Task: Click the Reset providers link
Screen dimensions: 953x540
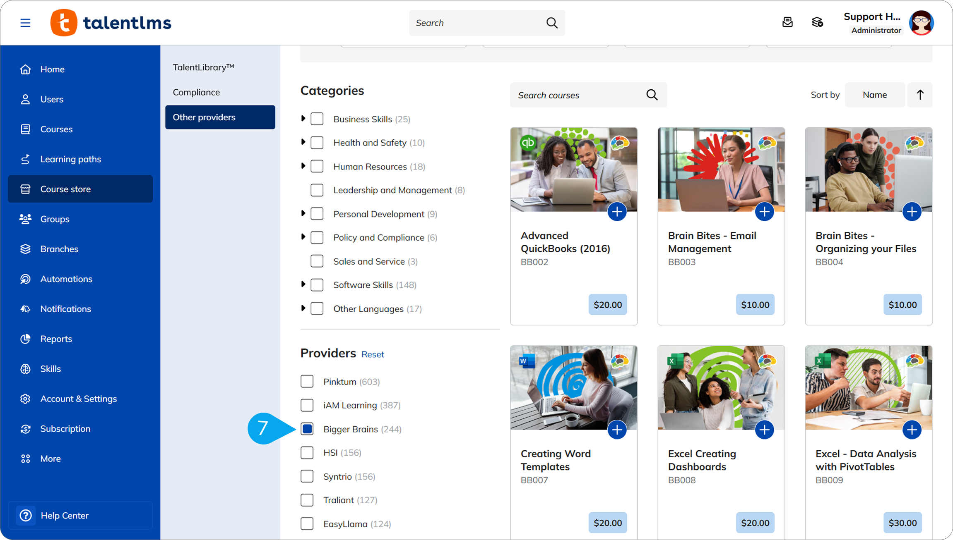Action: [x=373, y=354]
